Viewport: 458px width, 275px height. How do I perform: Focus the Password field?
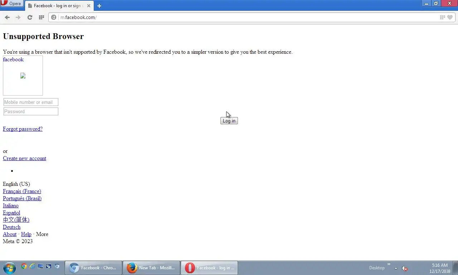click(x=31, y=111)
